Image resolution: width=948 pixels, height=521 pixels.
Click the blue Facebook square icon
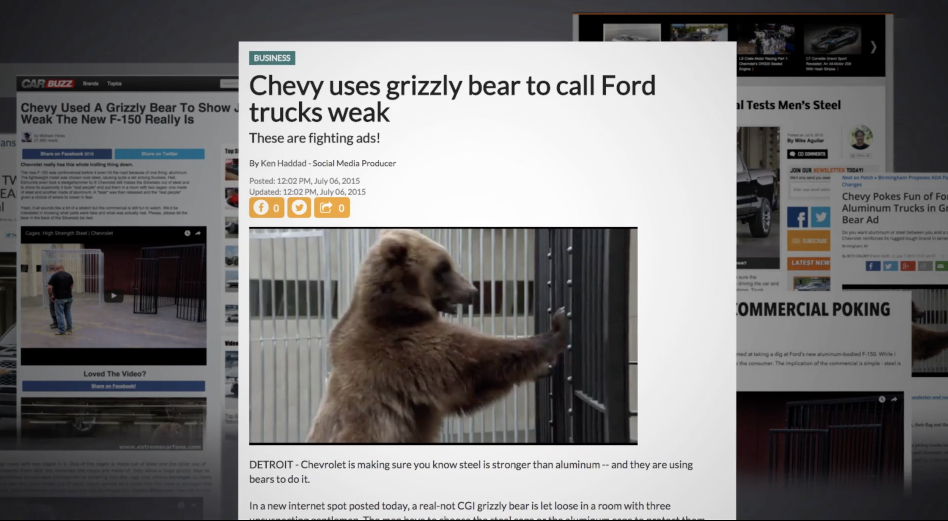797,217
